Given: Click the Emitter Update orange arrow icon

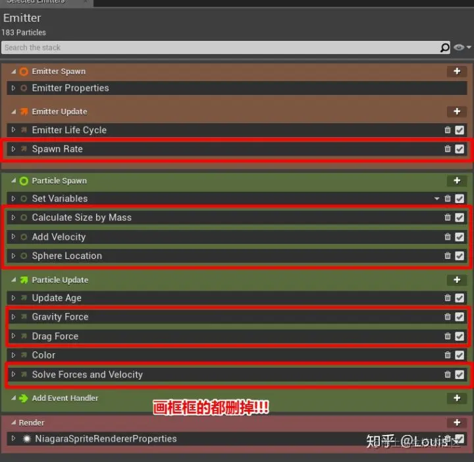Looking at the screenshot, I should [x=24, y=111].
